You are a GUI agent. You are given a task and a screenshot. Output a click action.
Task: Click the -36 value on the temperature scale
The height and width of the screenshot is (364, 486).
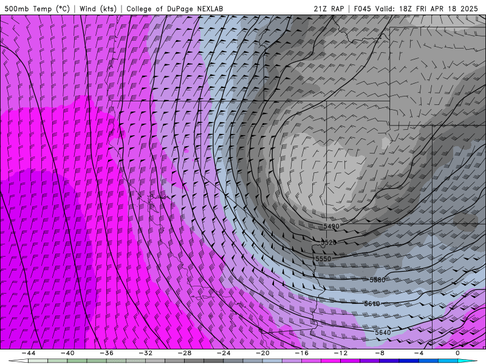coord(107,353)
